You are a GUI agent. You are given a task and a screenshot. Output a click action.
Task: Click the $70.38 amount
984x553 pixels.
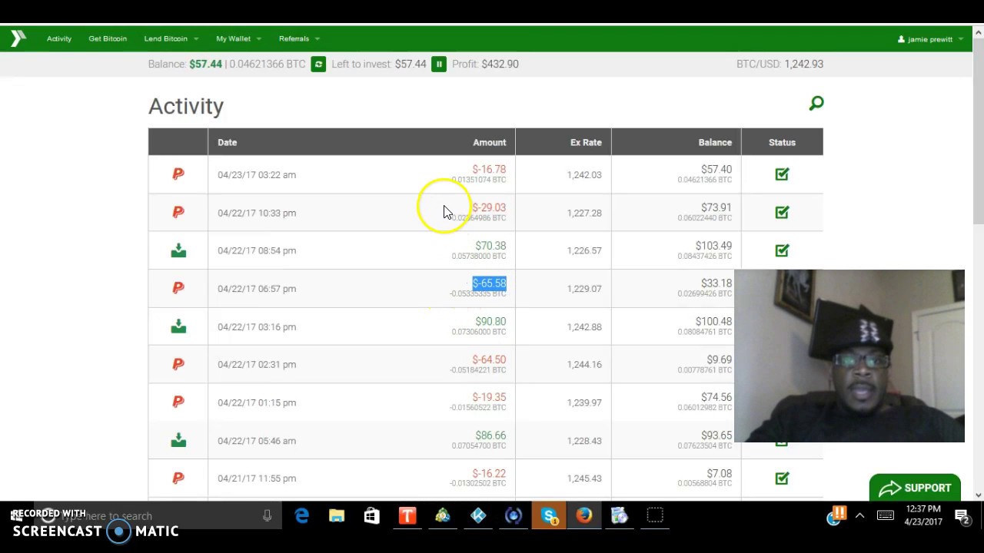(490, 246)
